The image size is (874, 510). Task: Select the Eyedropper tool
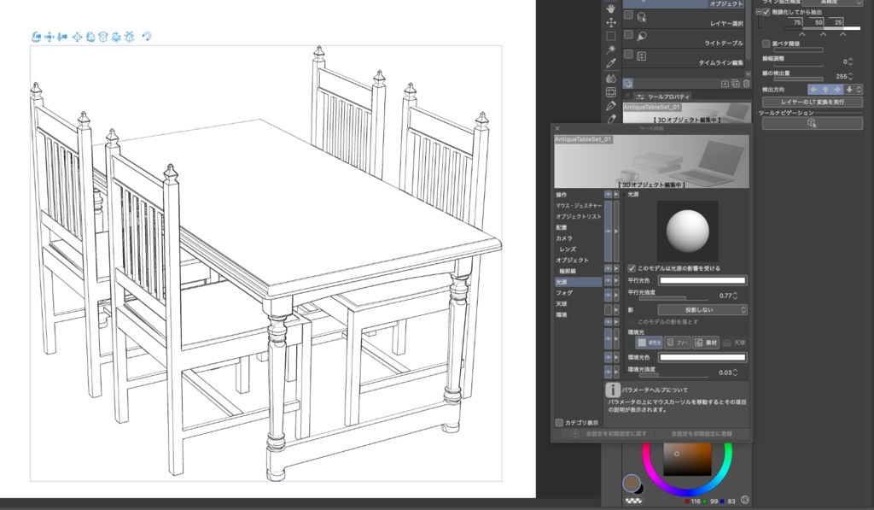point(611,63)
